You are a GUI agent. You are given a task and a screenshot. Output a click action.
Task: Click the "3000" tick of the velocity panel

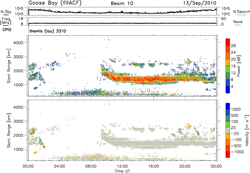click(18, 121)
